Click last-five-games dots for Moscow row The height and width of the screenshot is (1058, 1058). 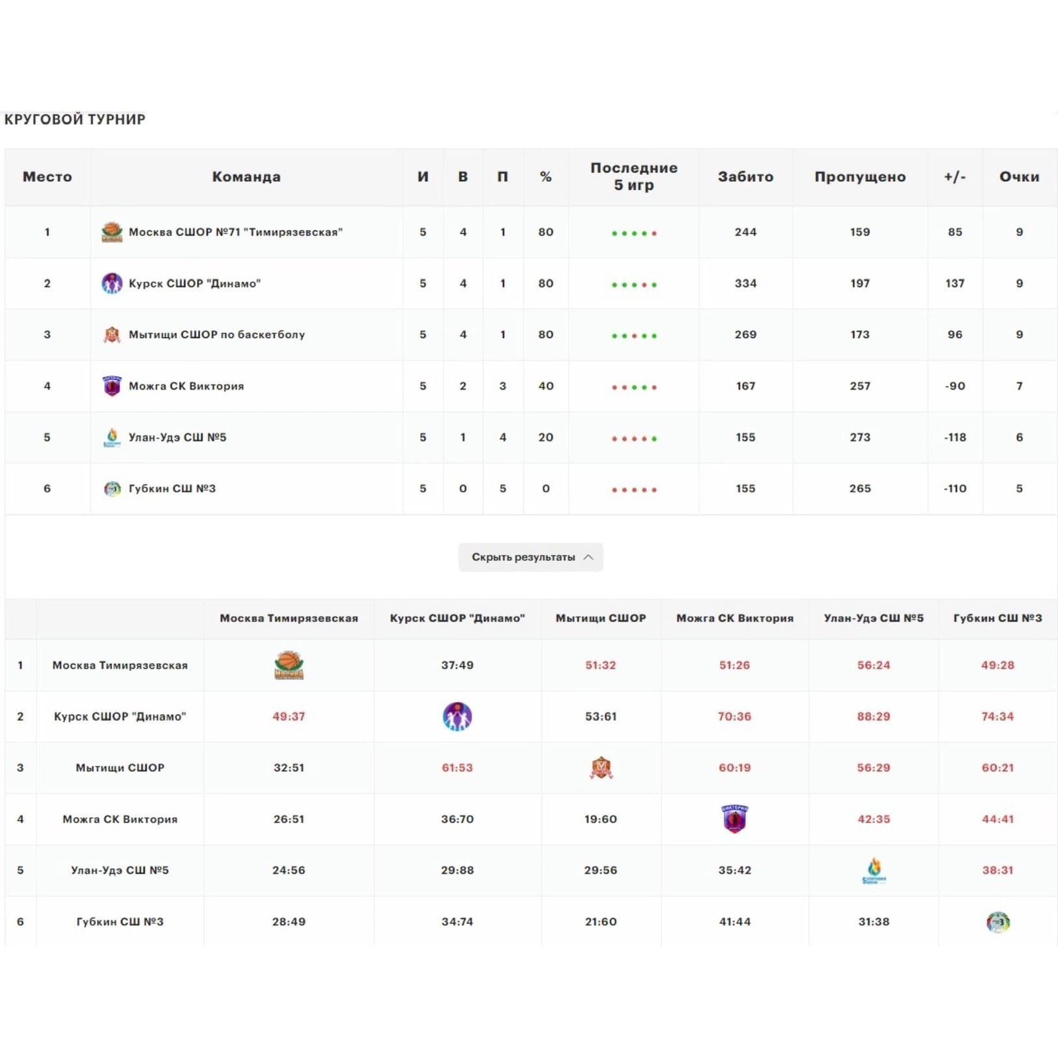coord(634,233)
